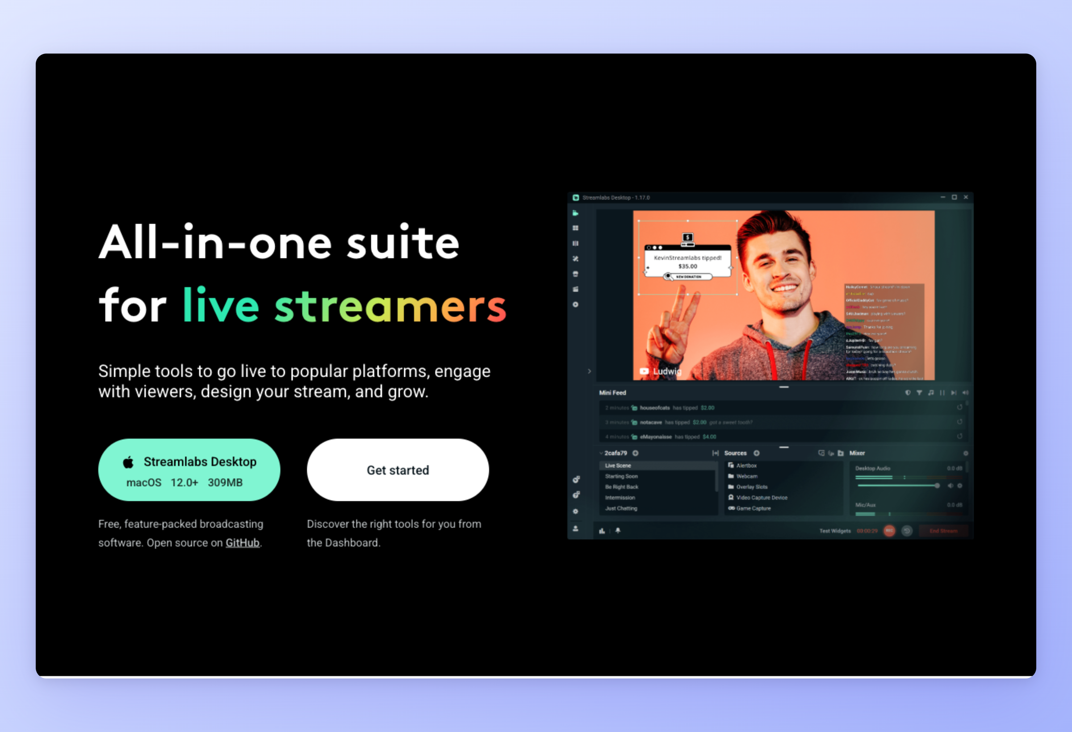Viewport: 1072px width, 732px height.
Task: Select the Game Capture source
Action: pyautogui.click(x=754, y=508)
